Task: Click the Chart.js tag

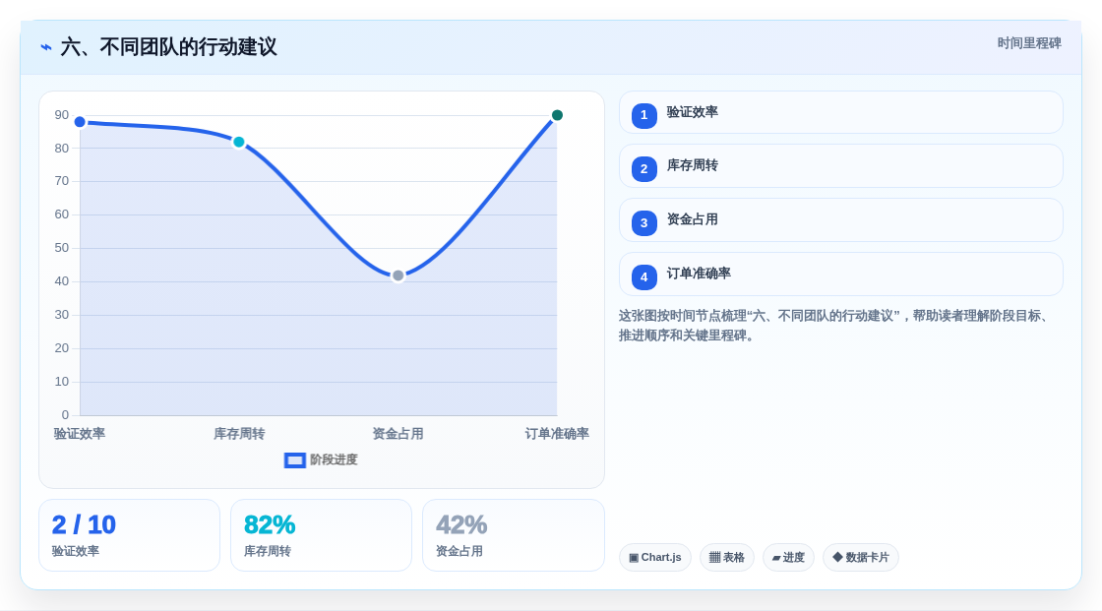Action: [655, 558]
